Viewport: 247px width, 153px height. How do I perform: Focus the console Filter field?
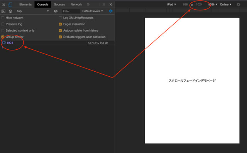[71, 11]
